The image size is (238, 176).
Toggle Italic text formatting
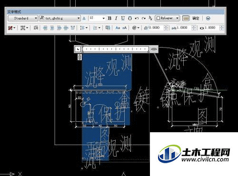(x=116, y=18)
